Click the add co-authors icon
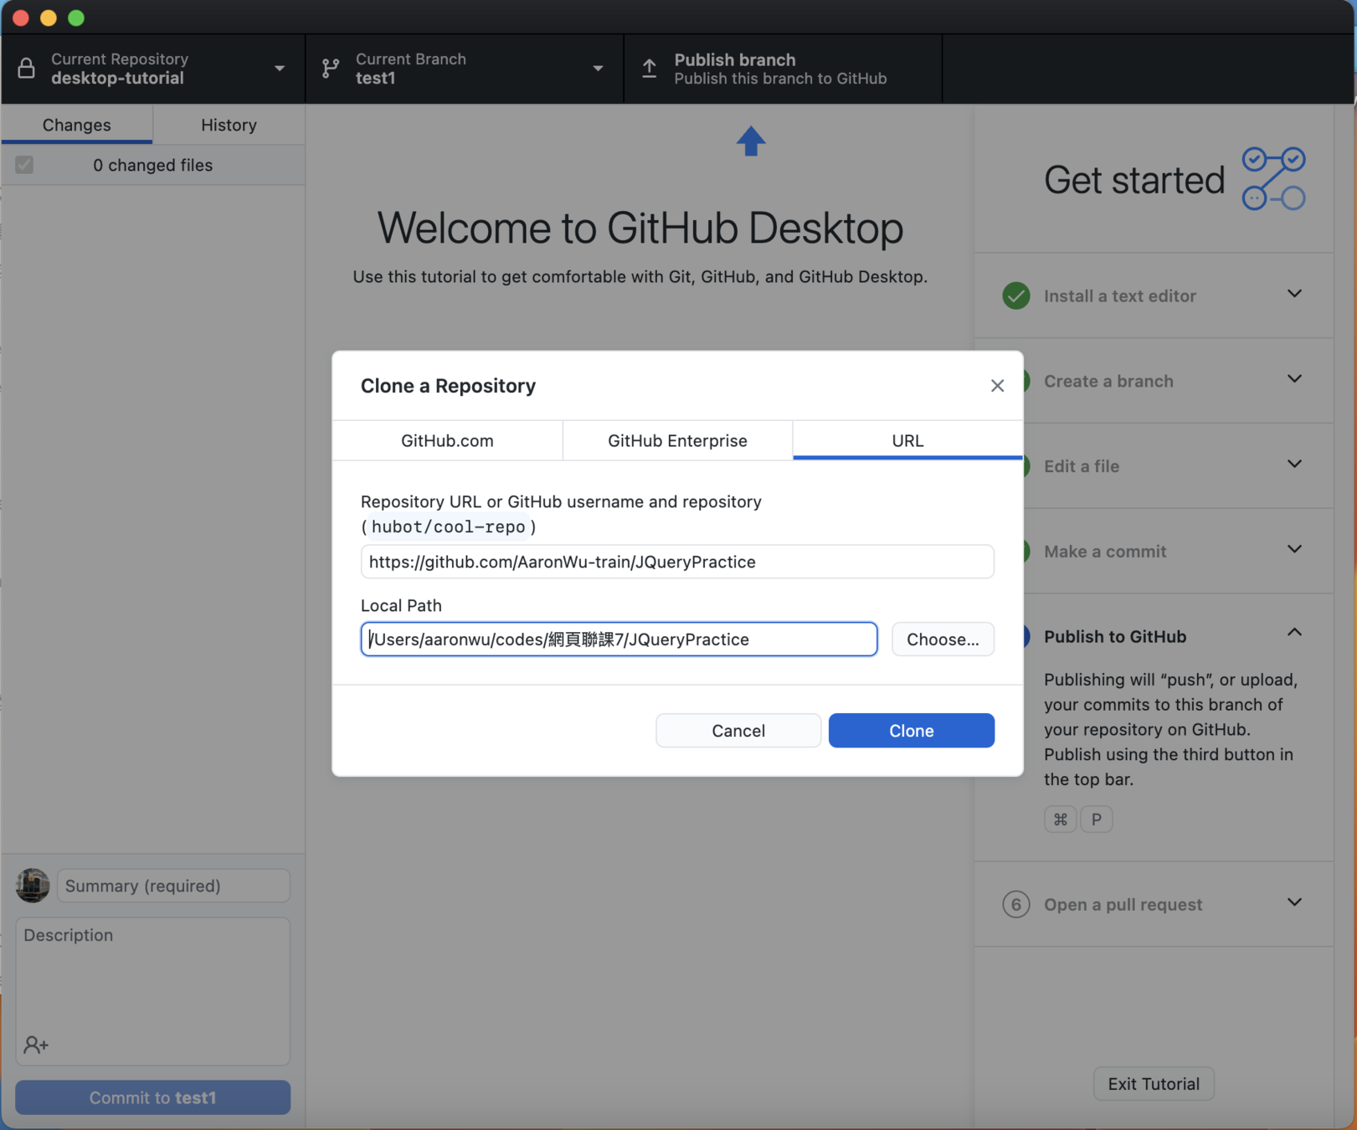Image resolution: width=1357 pixels, height=1130 pixels. coord(36,1045)
